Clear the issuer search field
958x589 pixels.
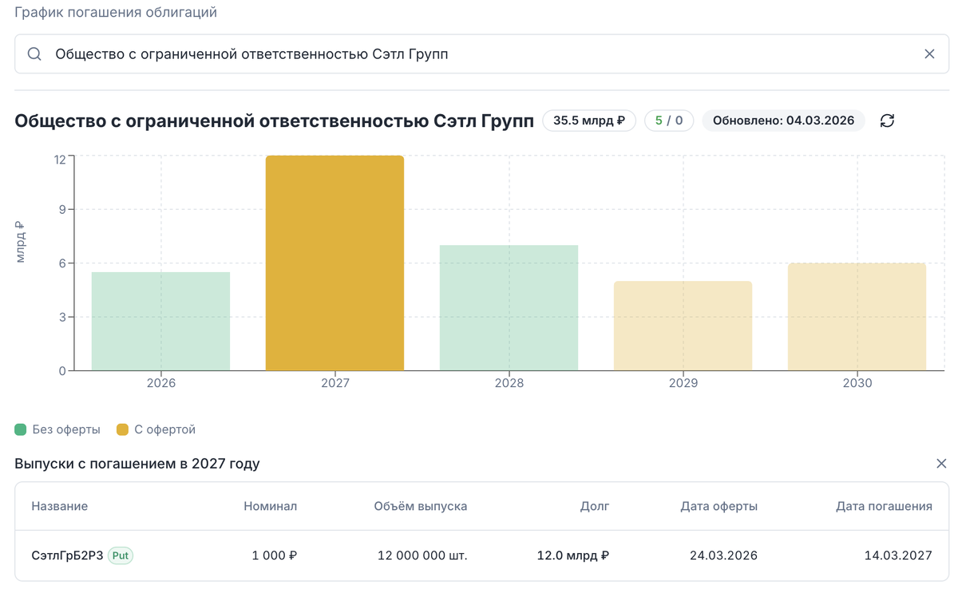(x=929, y=54)
